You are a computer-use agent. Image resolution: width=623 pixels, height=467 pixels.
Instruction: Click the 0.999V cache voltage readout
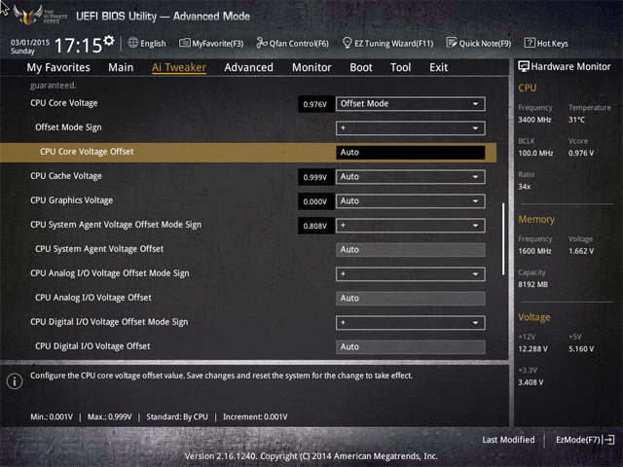(x=315, y=177)
